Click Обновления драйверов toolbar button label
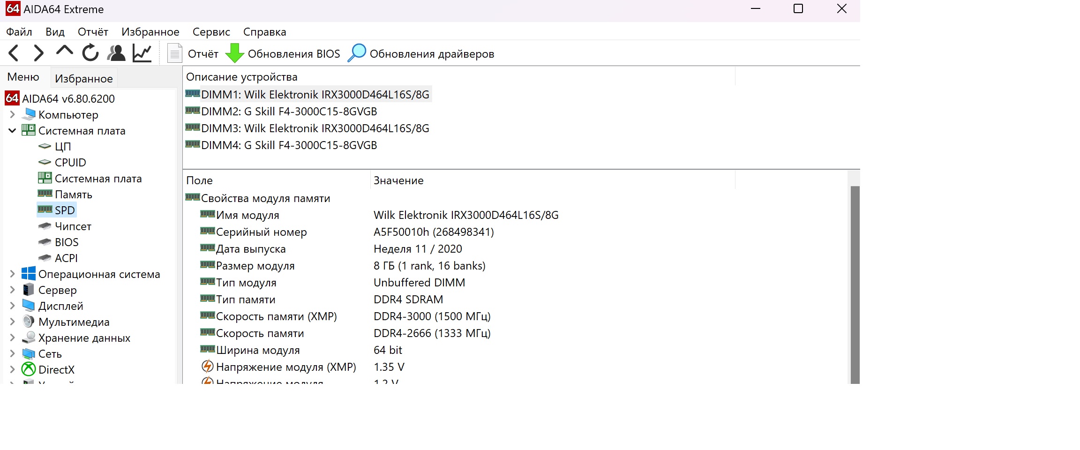The width and height of the screenshot is (1080, 450). pyautogui.click(x=432, y=54)
